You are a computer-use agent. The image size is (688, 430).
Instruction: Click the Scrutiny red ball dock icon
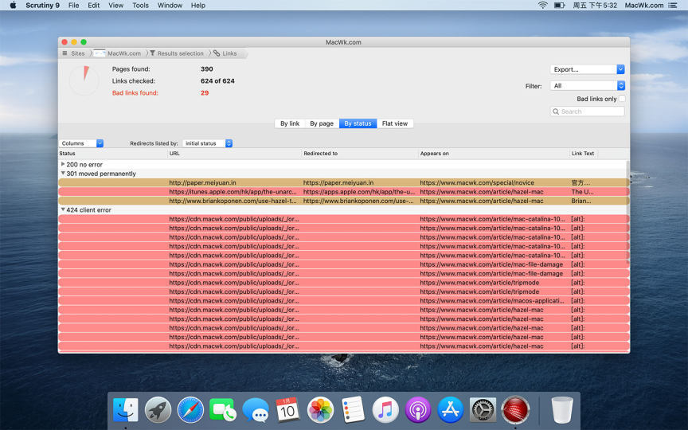pos(515,410)
